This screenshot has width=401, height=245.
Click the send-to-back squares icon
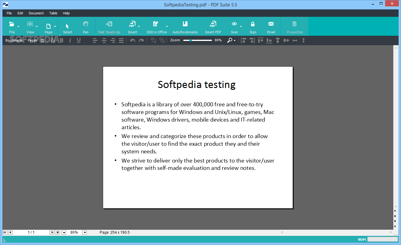162,40
